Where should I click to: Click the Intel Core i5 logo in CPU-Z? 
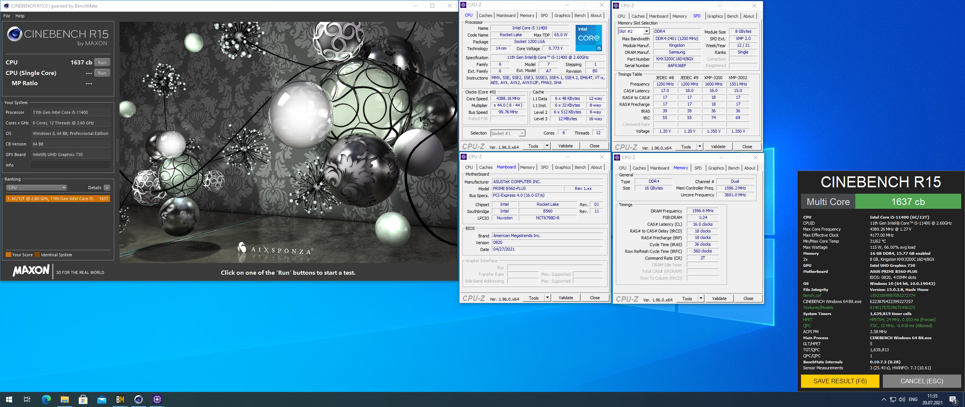(589, 38)
